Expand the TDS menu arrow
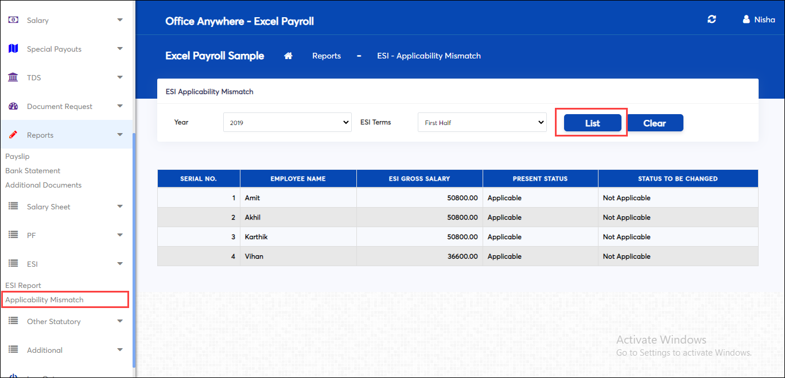 coord(120,77)
